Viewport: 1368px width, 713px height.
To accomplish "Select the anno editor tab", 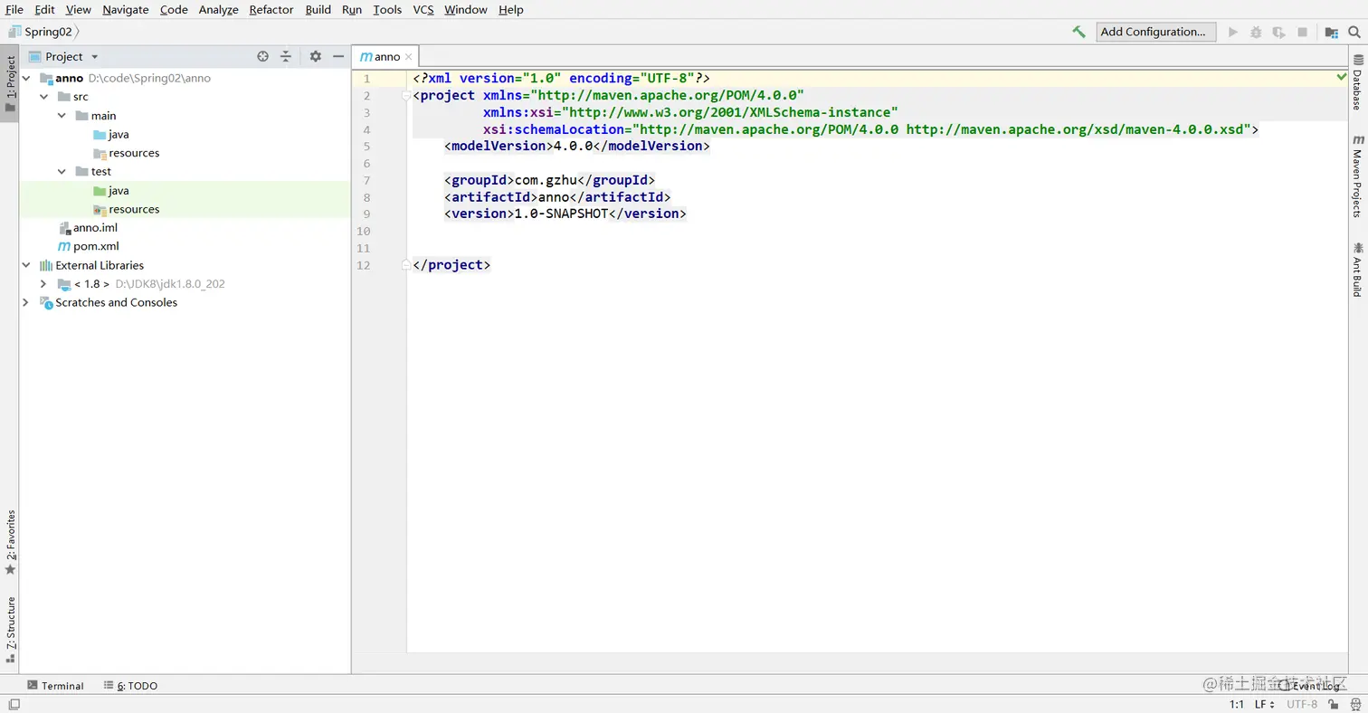I will tap(386, 56).
